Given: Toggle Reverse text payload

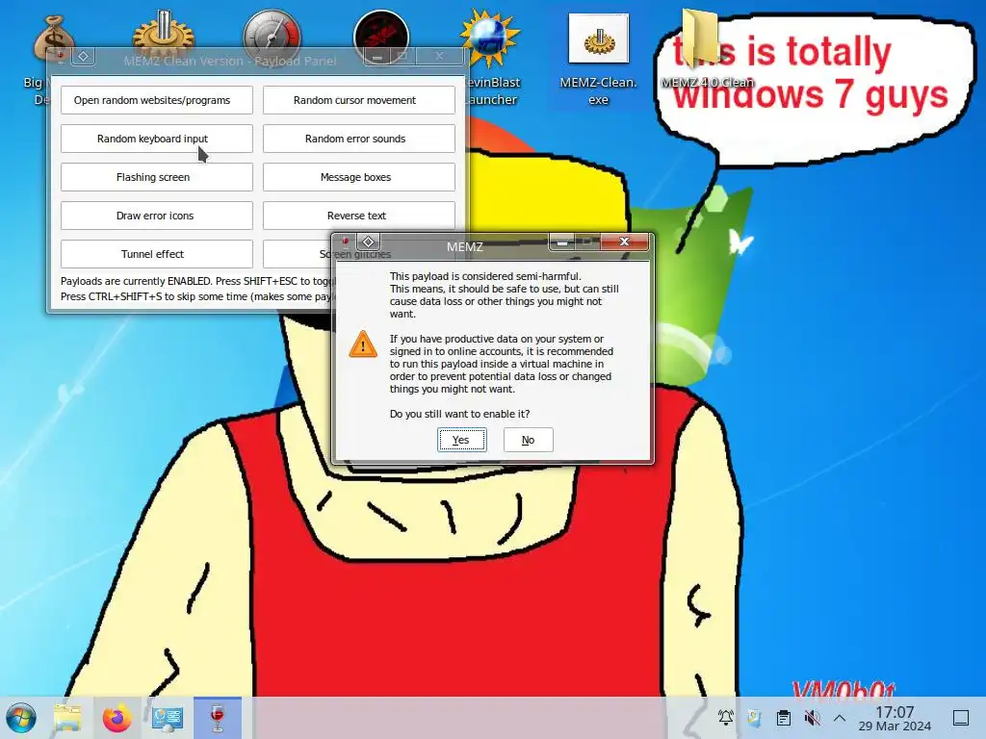Looking at the screenshot, I should (358, 216).
